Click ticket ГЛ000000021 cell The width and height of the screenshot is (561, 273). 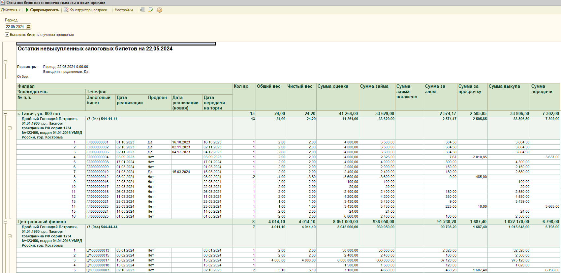point(101,201)
